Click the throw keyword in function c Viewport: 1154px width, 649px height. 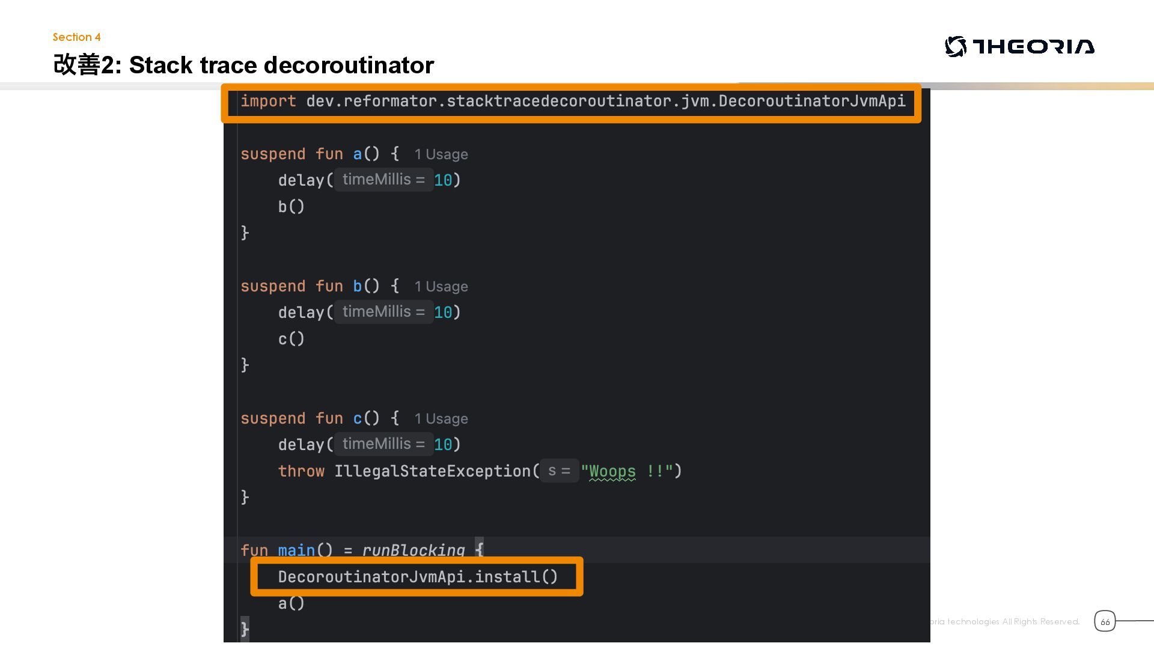point(301,471)
